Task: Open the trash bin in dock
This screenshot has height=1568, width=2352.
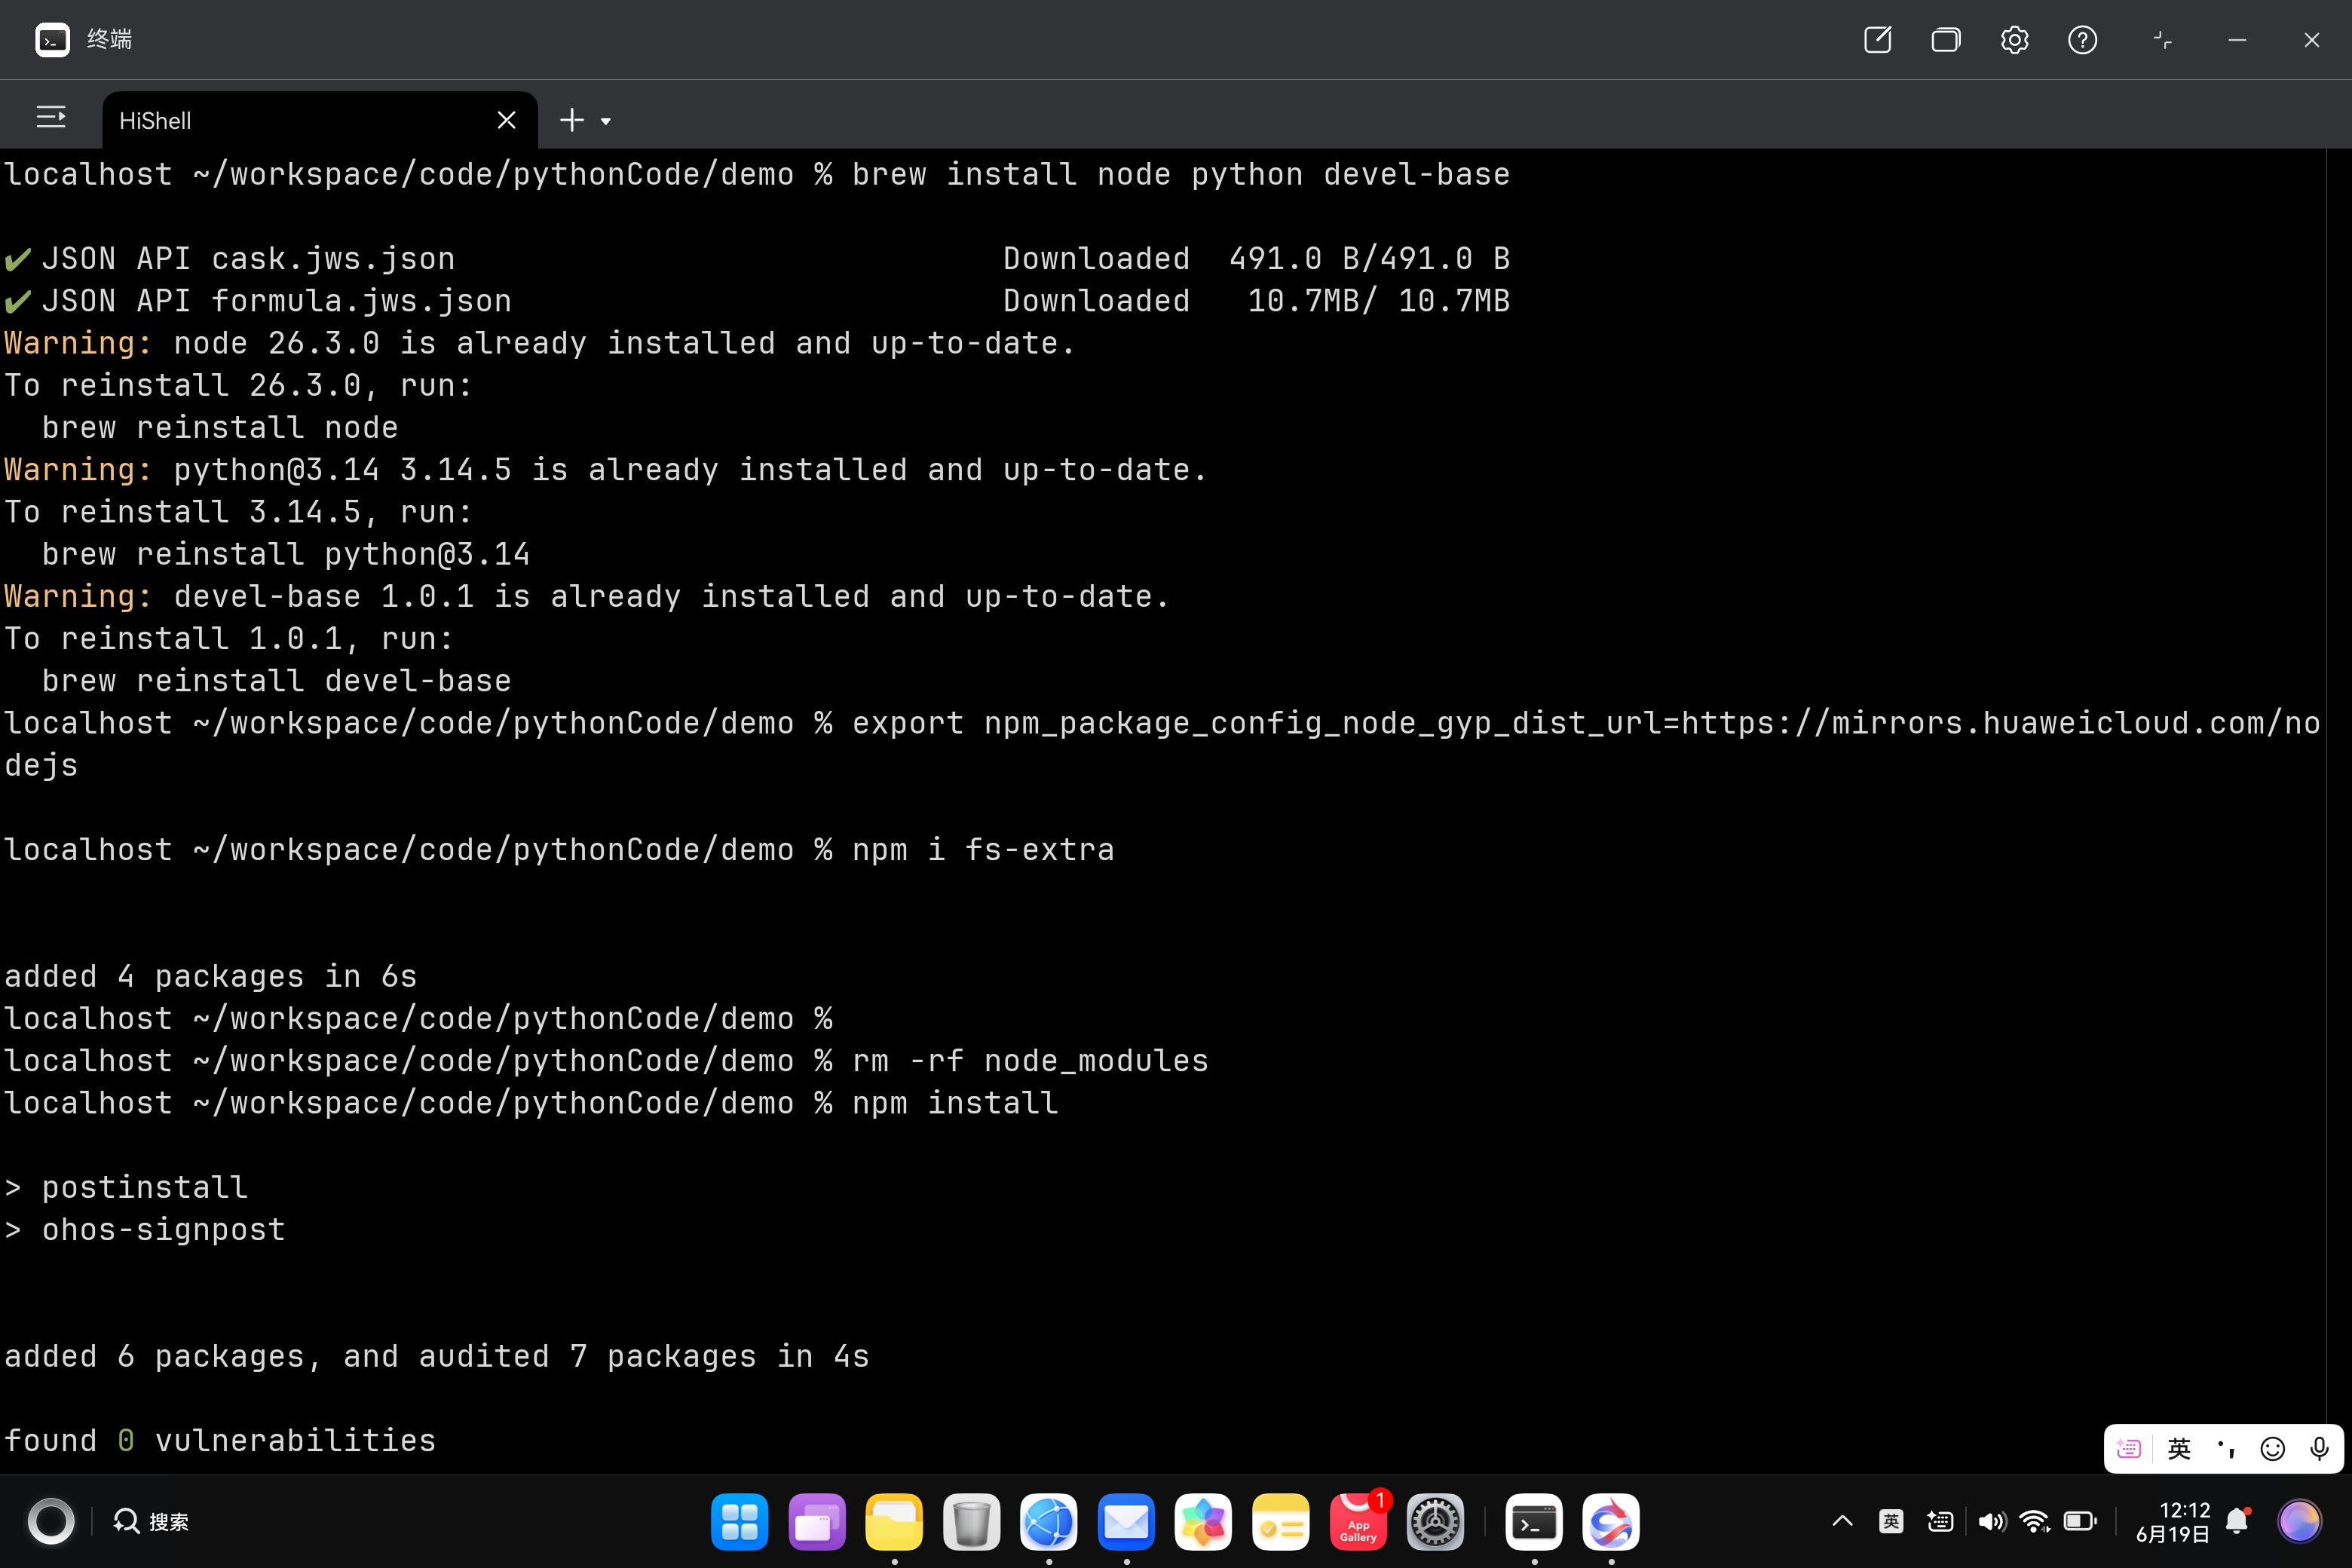Action: pos(971,1521)
